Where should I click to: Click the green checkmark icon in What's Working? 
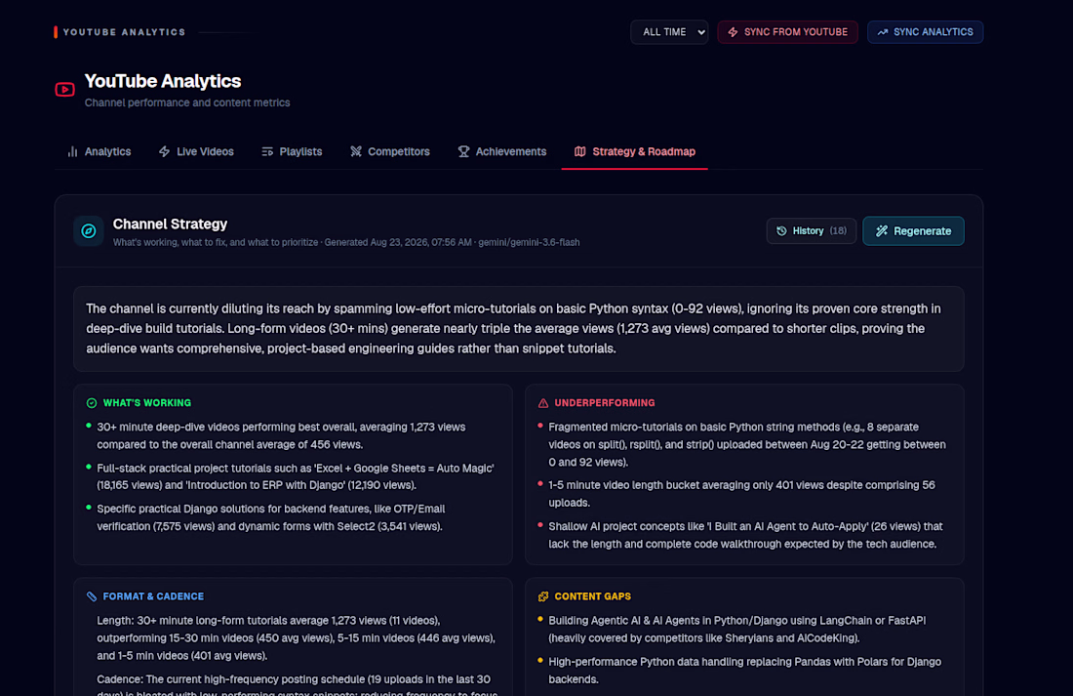click(x=92, y=403)
